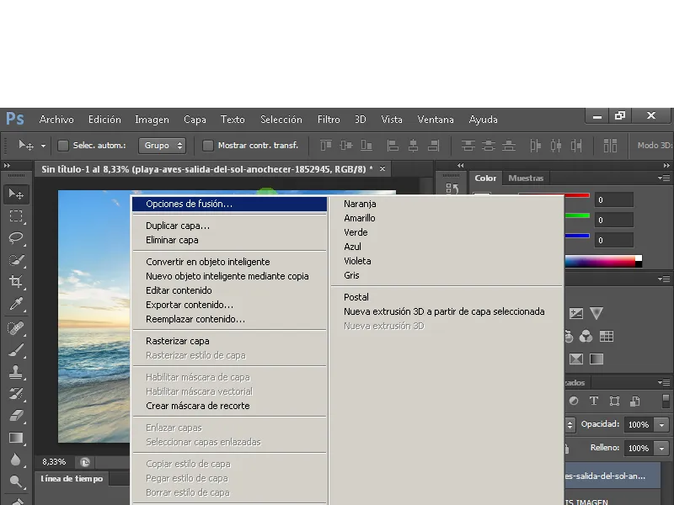Open the Opacidad dropdown arrow
This screenshot has width=674, height=505.
(x=661, y=425)
